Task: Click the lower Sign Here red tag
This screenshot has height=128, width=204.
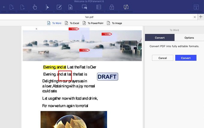Action: [x=84, y=50]
